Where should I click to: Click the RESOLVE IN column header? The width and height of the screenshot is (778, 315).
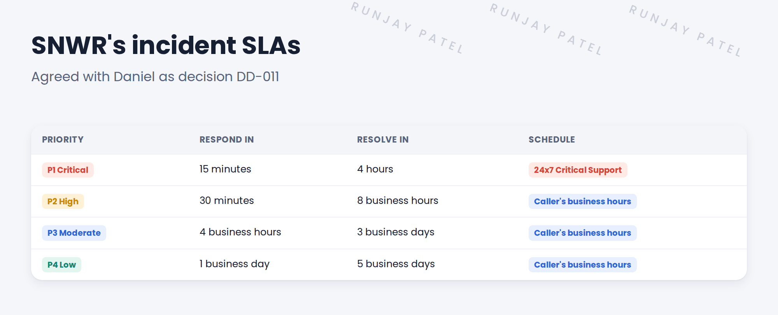click(x=383, y=139)
